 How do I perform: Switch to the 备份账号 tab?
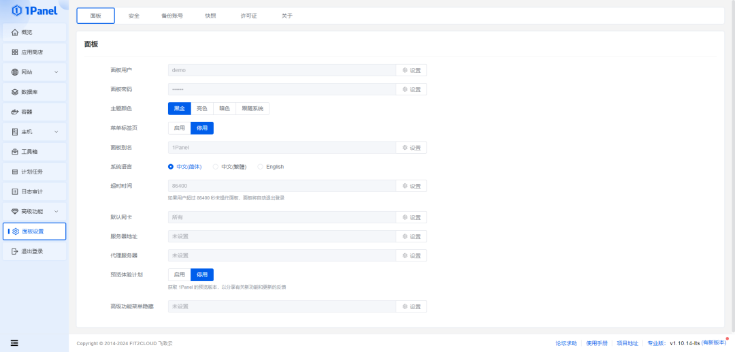(x=172, y=16)
